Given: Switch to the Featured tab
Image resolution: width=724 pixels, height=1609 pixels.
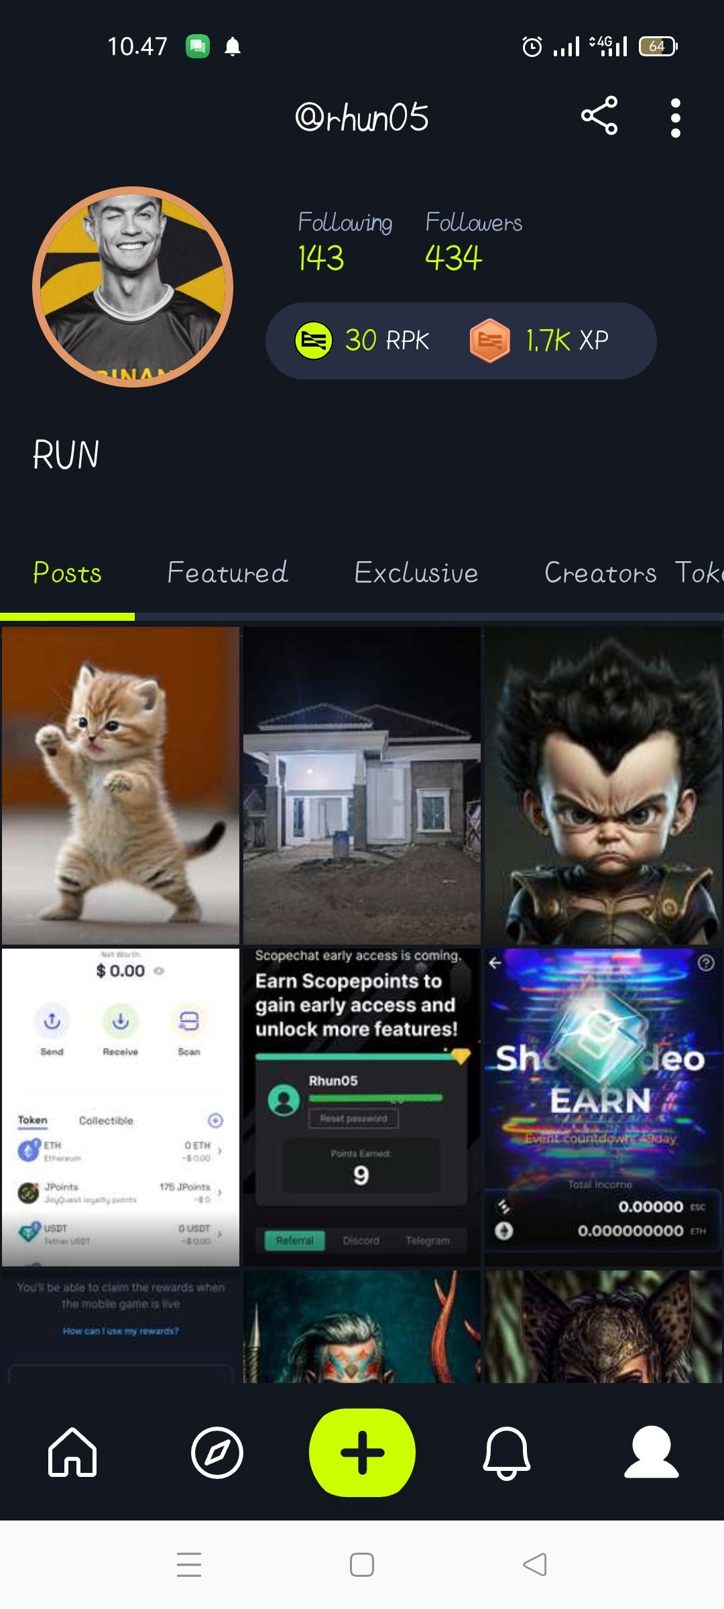Looking at the screenshot, I should [228, 573].
